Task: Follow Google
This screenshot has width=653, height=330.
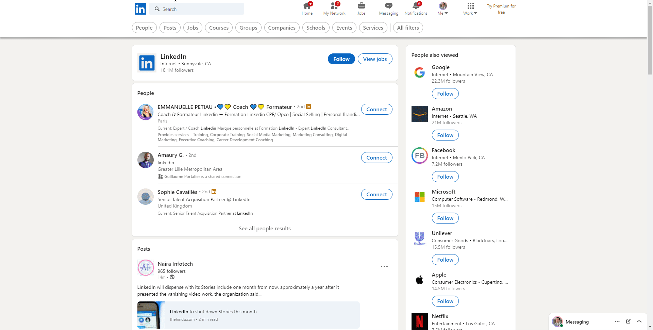Action: 445,94
